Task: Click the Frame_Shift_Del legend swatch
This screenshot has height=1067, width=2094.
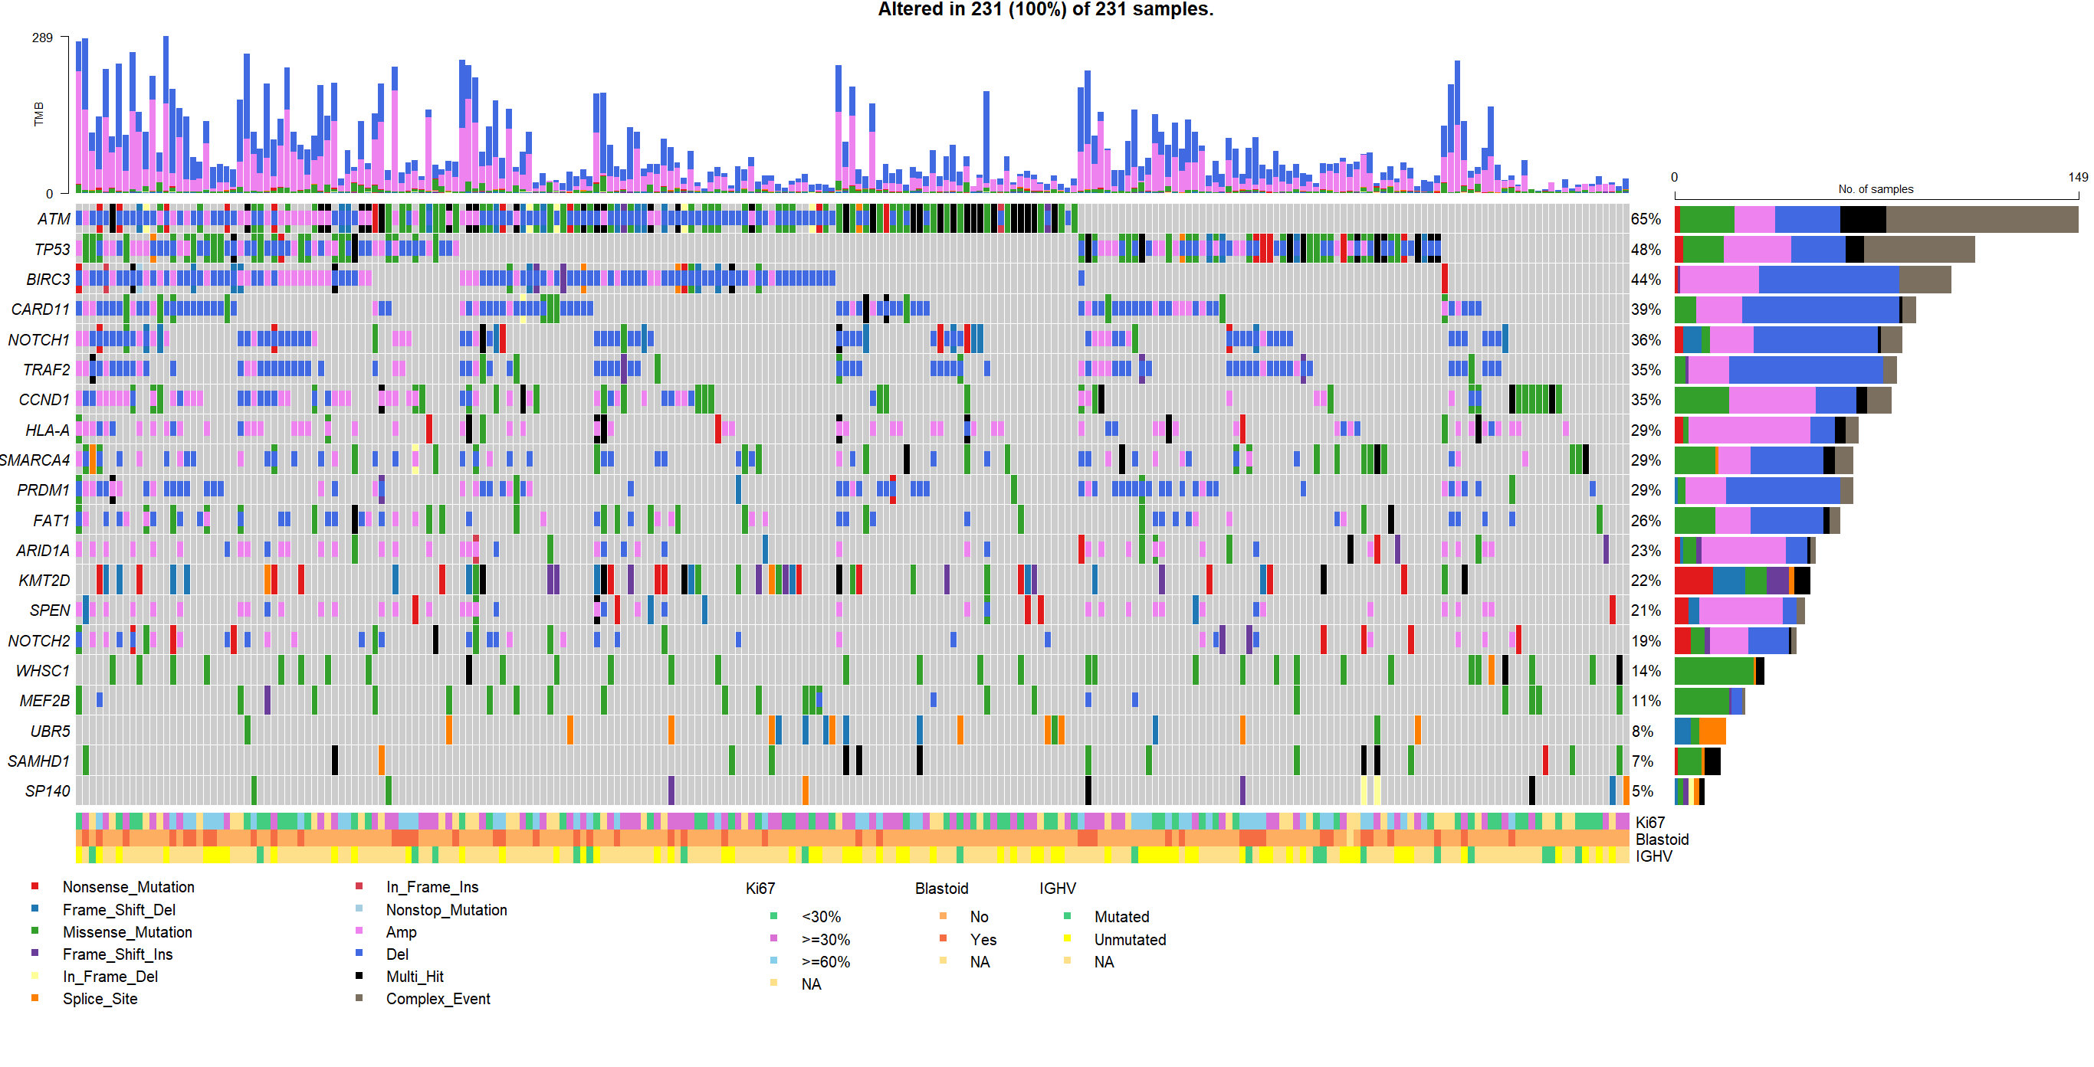Action: pos(35,908)
